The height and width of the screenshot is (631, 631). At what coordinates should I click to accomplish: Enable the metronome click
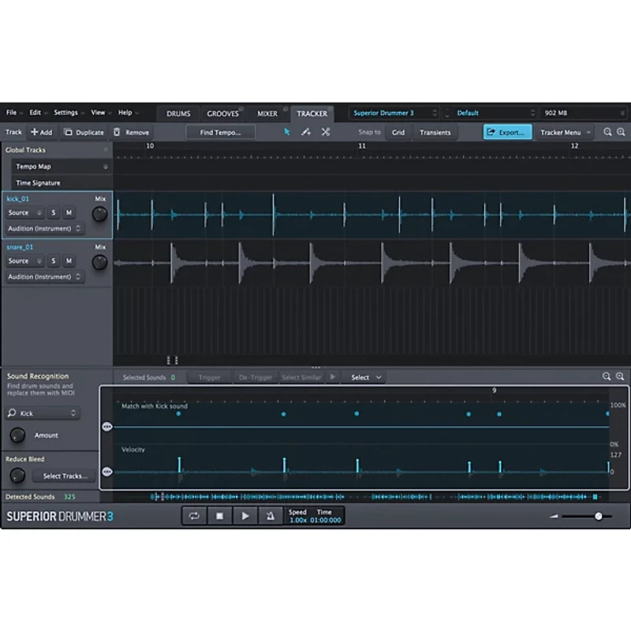(x=271, y=516)
